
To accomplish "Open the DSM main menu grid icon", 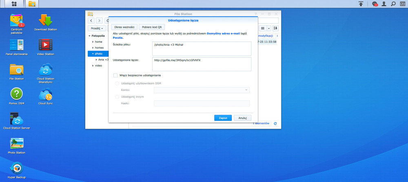I will coord(14,4).
